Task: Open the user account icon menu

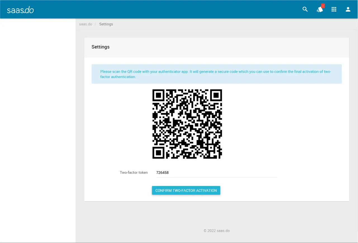Action: click(x=348, y=9)
